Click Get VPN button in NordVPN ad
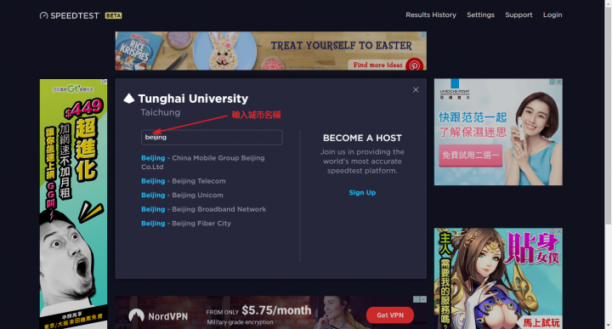Viewport: 612px width, 329px height. tap(390, 315)
